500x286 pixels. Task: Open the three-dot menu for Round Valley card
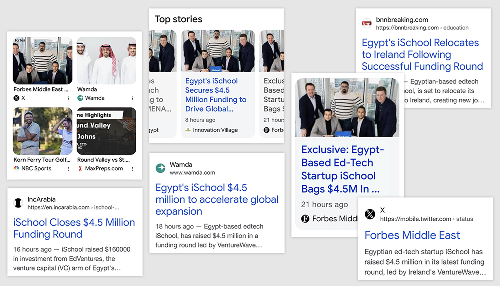132,169
